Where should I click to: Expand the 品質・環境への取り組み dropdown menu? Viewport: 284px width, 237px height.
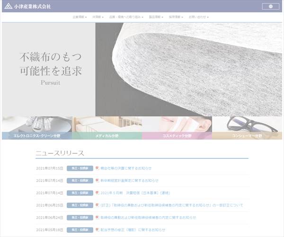click(126, 17)
